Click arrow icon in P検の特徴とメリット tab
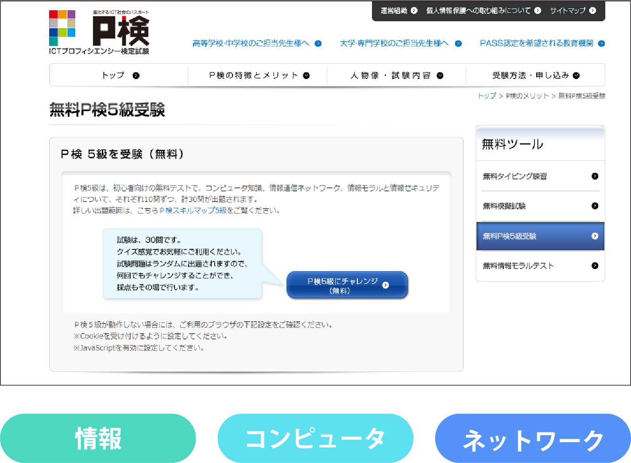This screenshot has width=631, height=463. 306,76
